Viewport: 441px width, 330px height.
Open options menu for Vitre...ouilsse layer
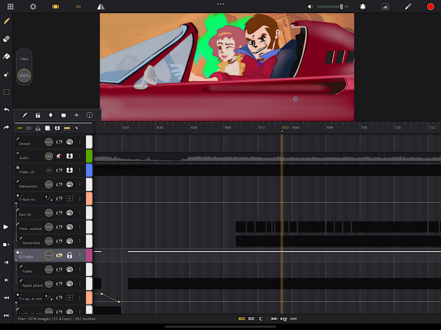pos(80,227)
